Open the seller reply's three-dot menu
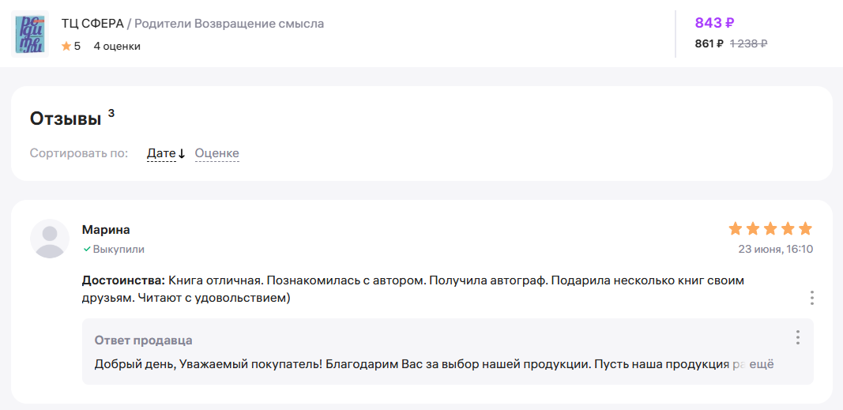This screenshot has height=410, width=843. pos(797,337)
